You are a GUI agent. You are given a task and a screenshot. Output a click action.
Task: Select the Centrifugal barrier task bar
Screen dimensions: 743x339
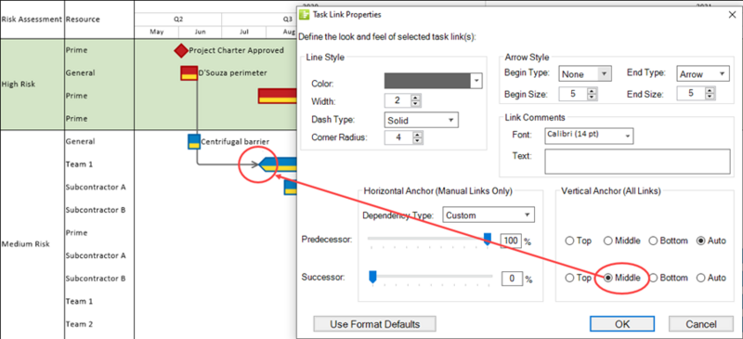point(194,141)
